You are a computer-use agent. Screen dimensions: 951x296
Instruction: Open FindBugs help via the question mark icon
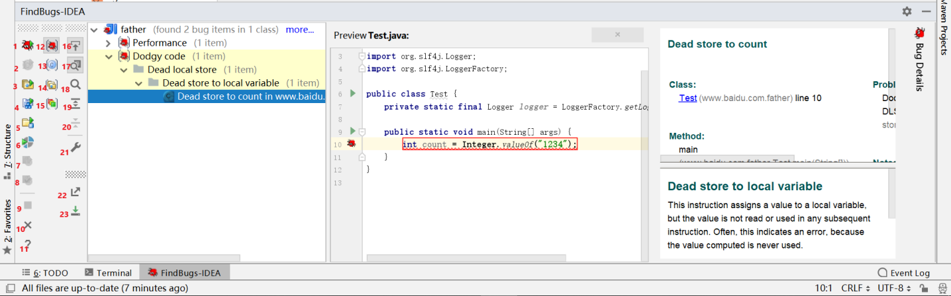(28, 244)
